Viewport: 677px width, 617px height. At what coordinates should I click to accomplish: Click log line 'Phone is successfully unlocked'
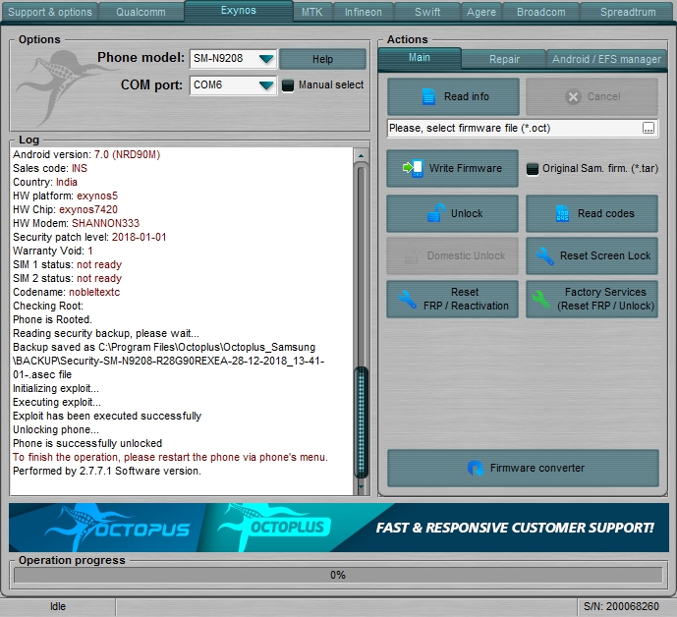click(87, 443)
